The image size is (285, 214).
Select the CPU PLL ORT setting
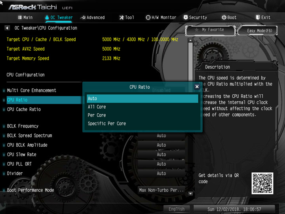19,164
